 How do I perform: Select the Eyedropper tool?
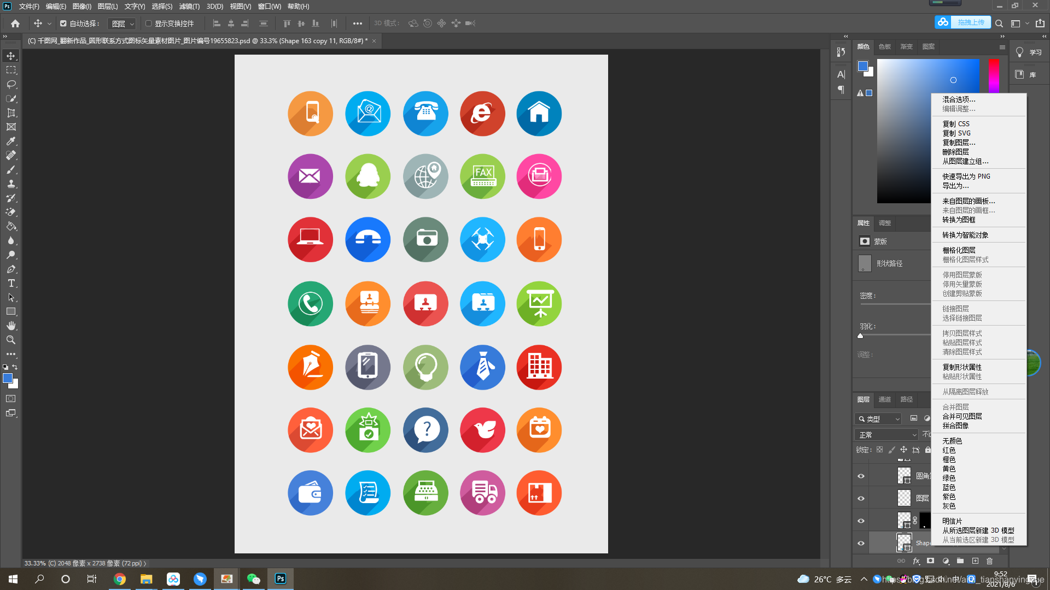(x=11, y=141)
